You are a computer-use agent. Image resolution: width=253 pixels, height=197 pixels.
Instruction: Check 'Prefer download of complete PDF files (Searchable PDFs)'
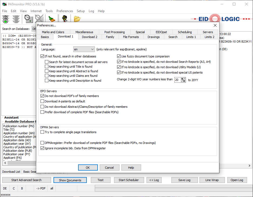[x=42, y=112]
